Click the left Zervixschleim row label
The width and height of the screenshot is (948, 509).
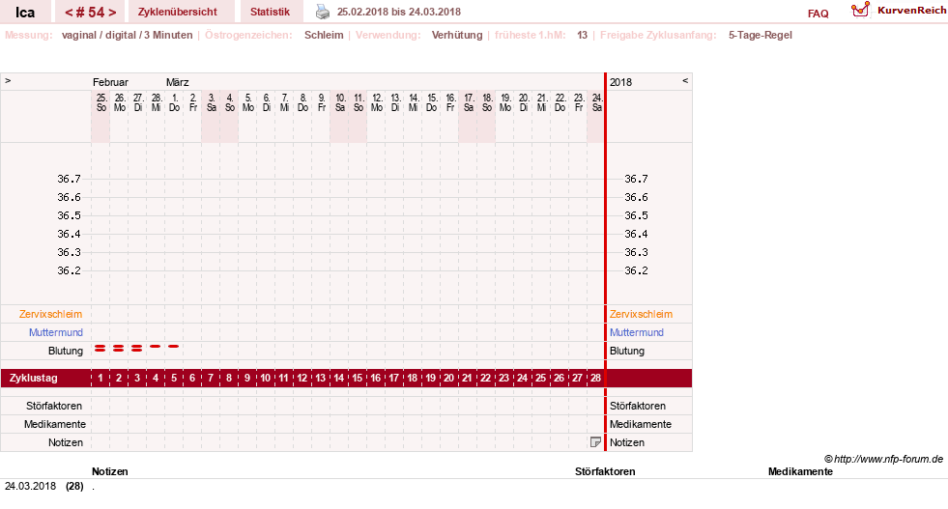[x=50, y=314]
